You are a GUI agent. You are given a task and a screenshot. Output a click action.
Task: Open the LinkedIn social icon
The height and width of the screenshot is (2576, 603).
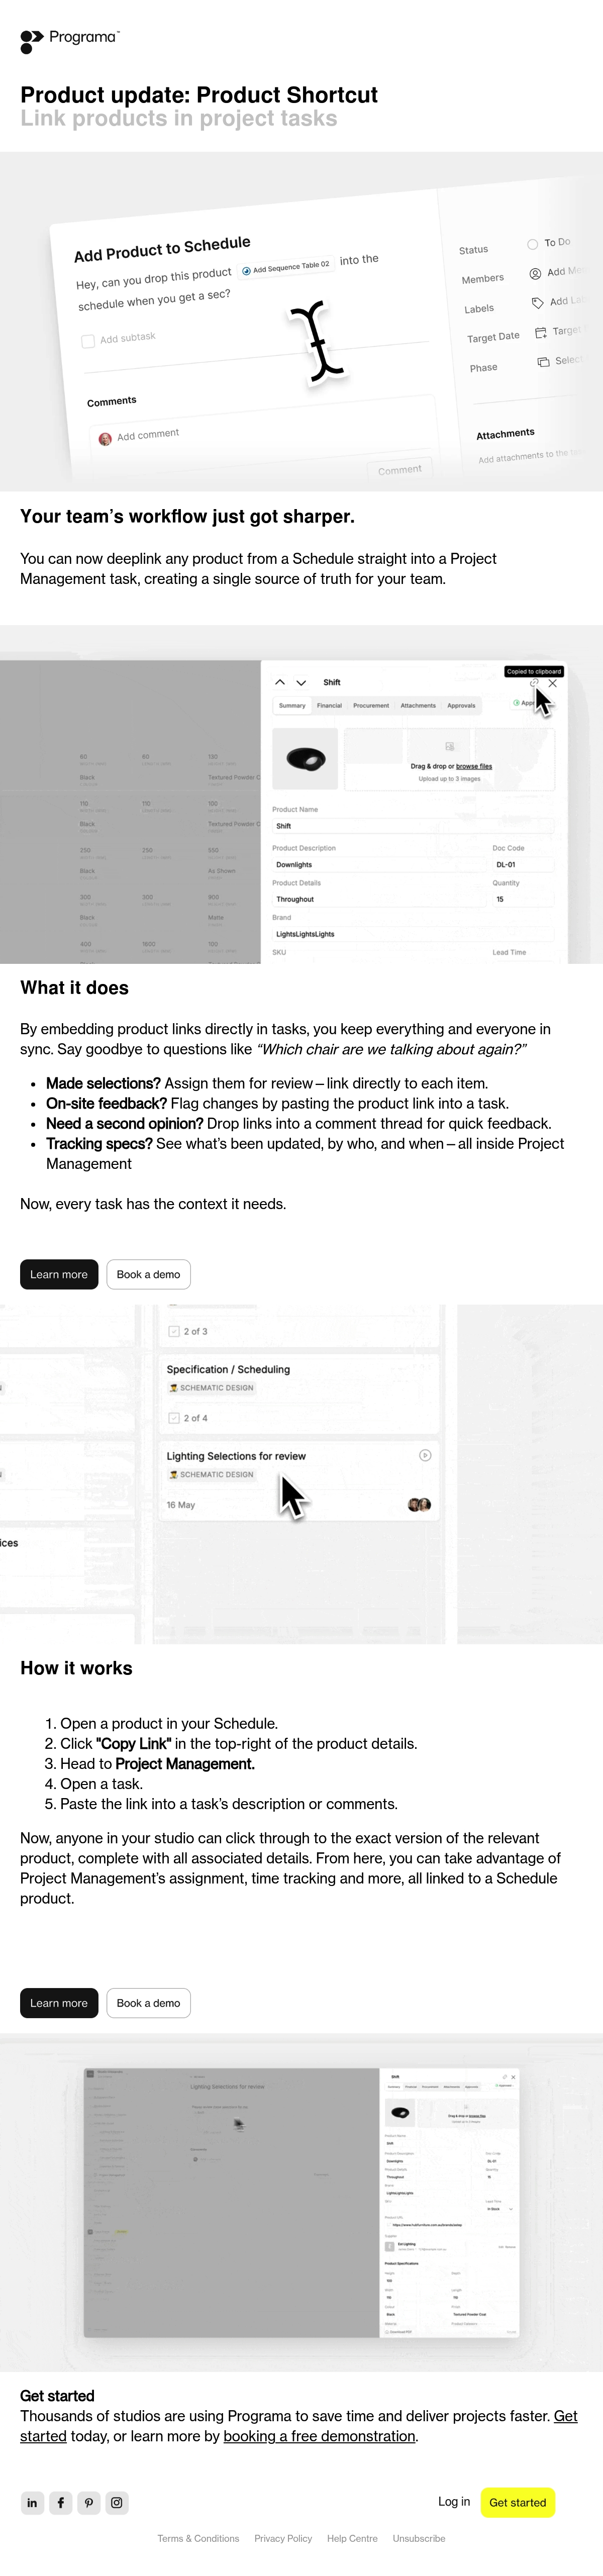click(32, 2502)
